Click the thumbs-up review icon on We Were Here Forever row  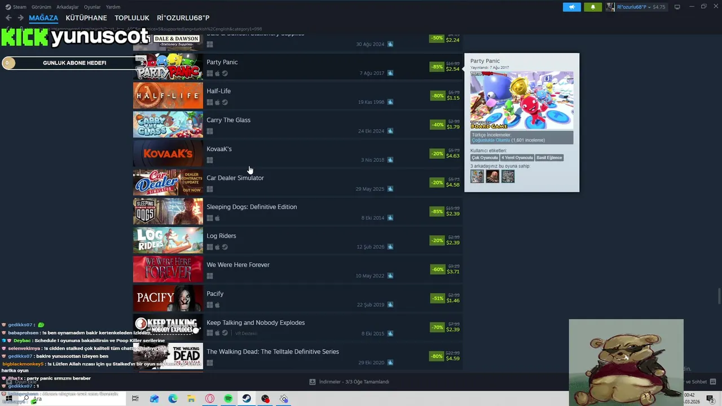[390, 276]
